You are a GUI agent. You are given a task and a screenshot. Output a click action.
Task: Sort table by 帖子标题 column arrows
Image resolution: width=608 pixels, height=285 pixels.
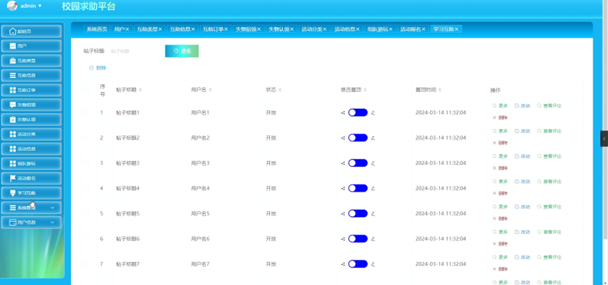pyautogui.click(x=141, y=90)
